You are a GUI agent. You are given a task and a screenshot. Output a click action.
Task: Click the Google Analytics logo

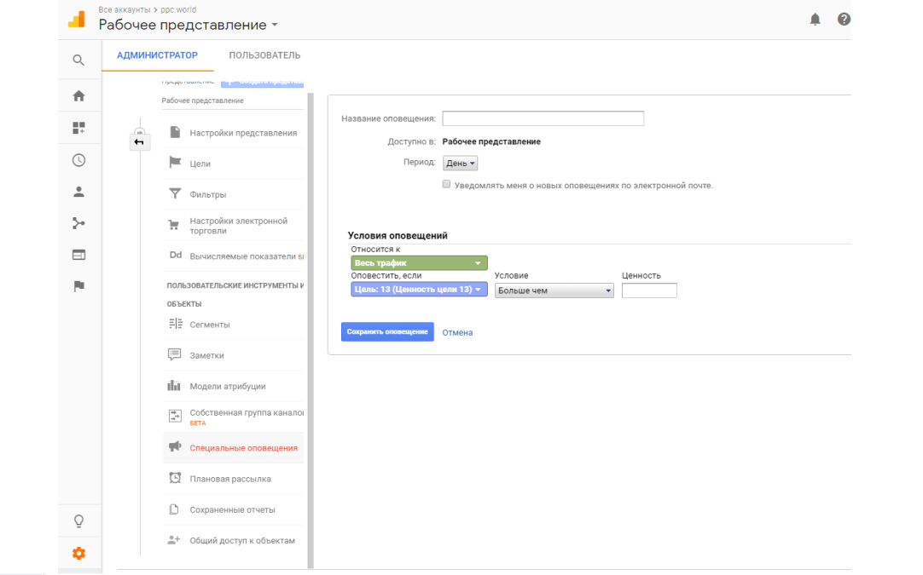click(77, 20)
